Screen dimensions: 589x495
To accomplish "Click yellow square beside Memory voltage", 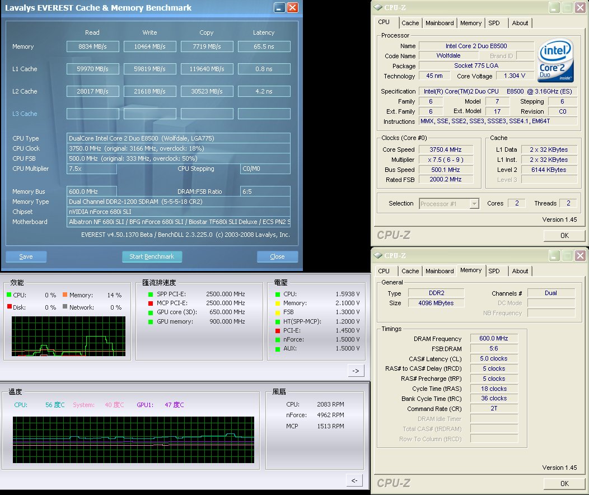I will pos(278,303).
